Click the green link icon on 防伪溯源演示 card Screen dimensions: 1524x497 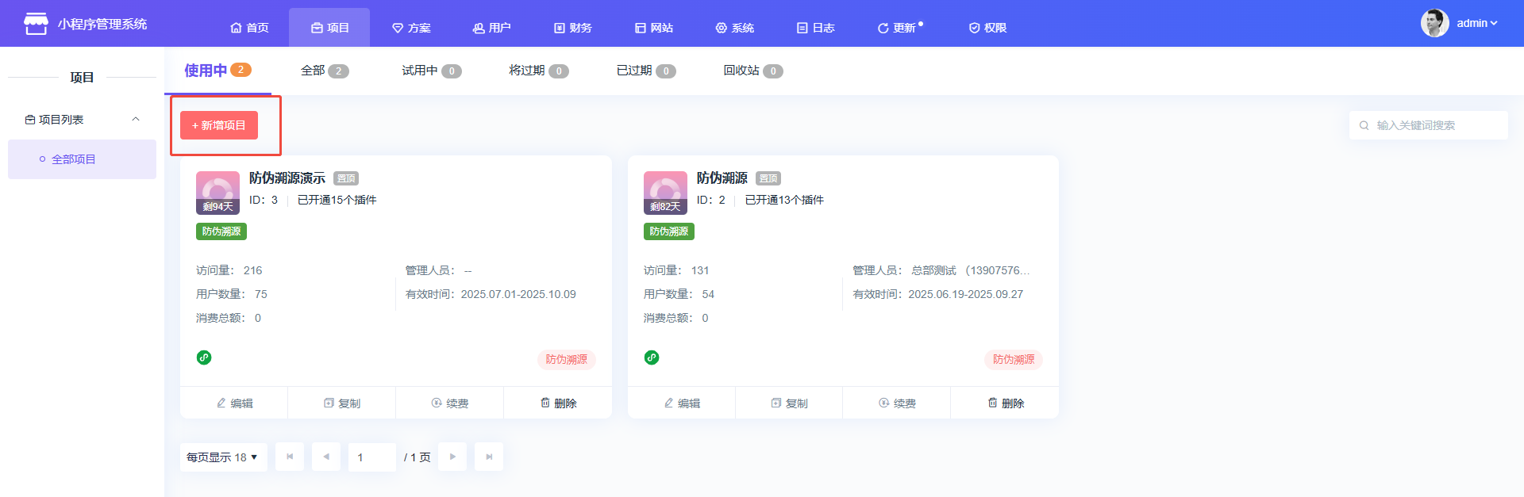coord(204,357)
